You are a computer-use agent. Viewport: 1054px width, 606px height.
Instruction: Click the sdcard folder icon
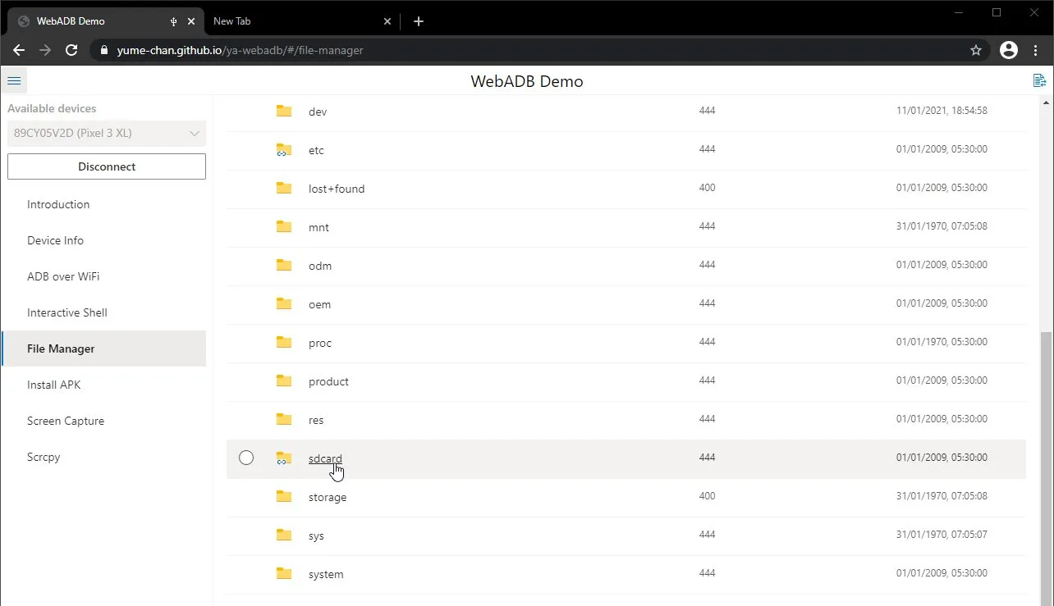click(283, 458)
